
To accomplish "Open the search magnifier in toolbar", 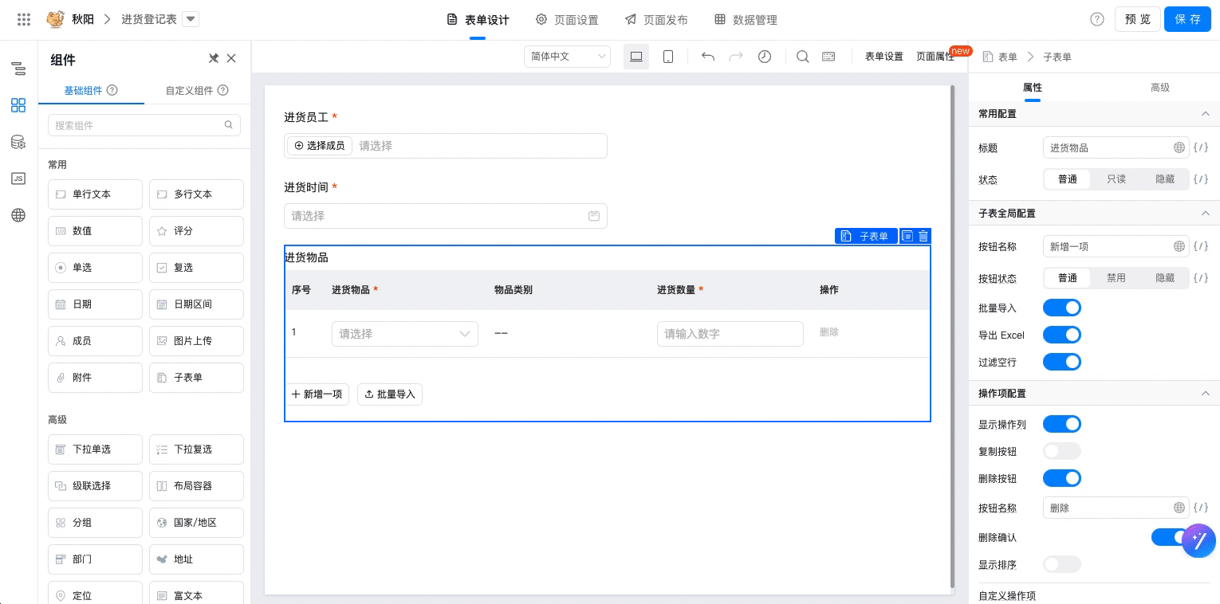I will click(x=803, y=57).
